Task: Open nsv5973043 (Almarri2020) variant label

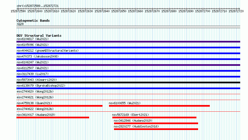Action: [37, 80]
